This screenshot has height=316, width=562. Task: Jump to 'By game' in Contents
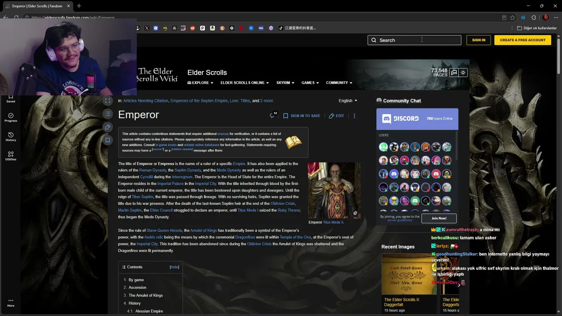click(136, 280)
